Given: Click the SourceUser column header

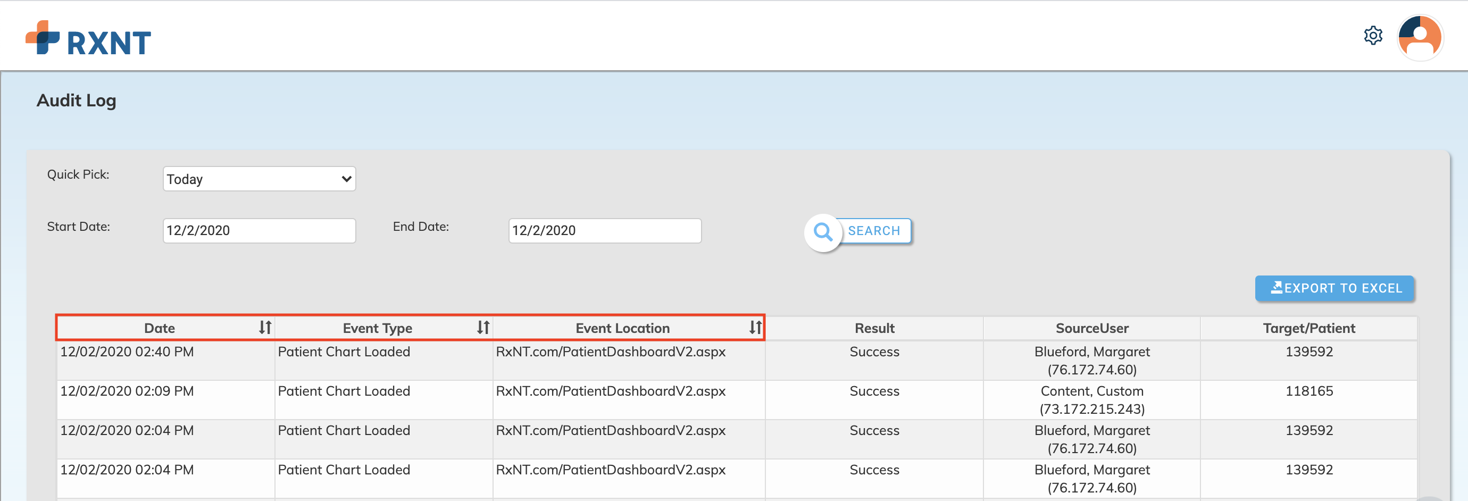Looking at the screenshot, I should (1091, 328).
